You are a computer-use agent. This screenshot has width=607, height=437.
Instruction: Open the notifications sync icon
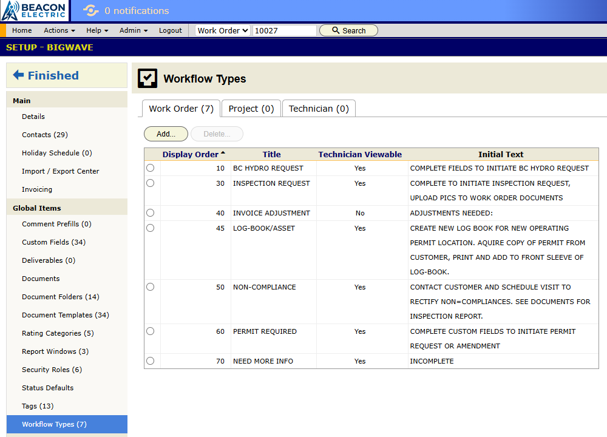90,10
